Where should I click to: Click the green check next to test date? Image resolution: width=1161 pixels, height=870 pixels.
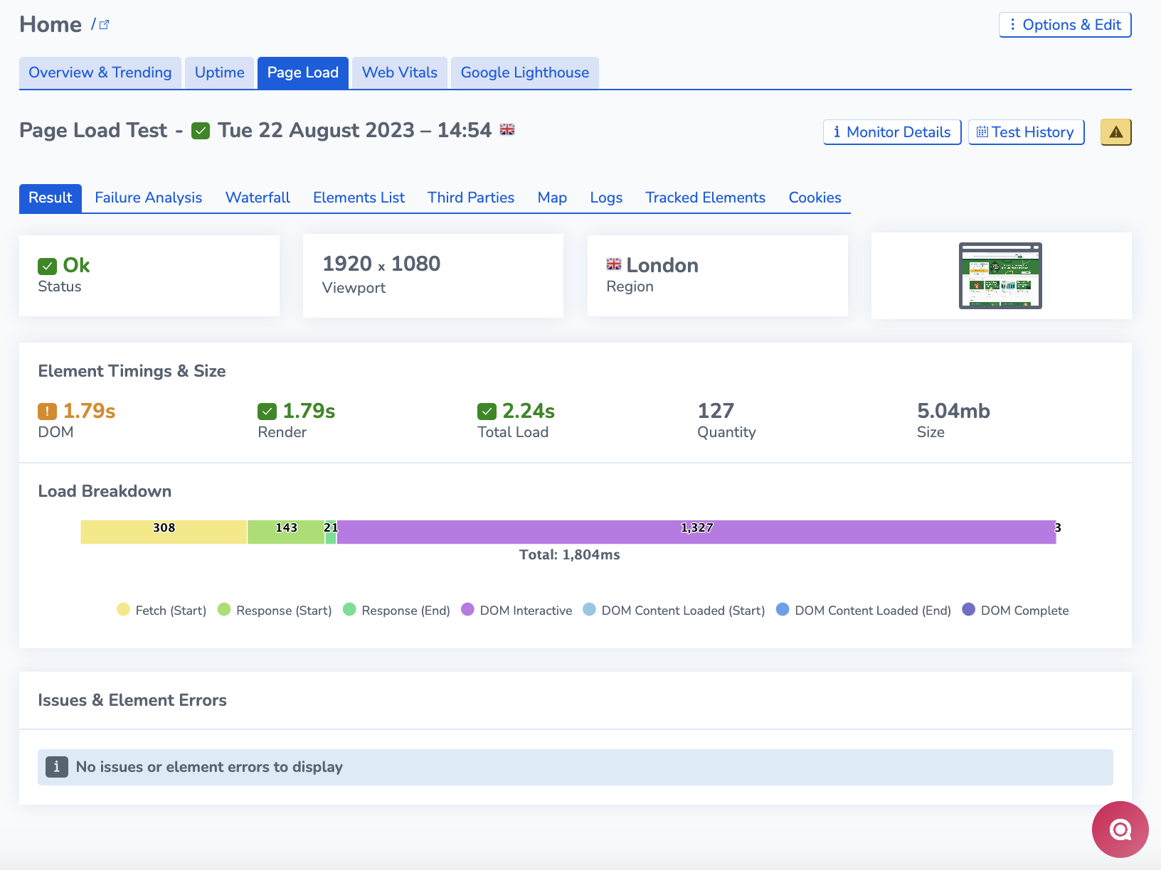(x=201, y=131)
